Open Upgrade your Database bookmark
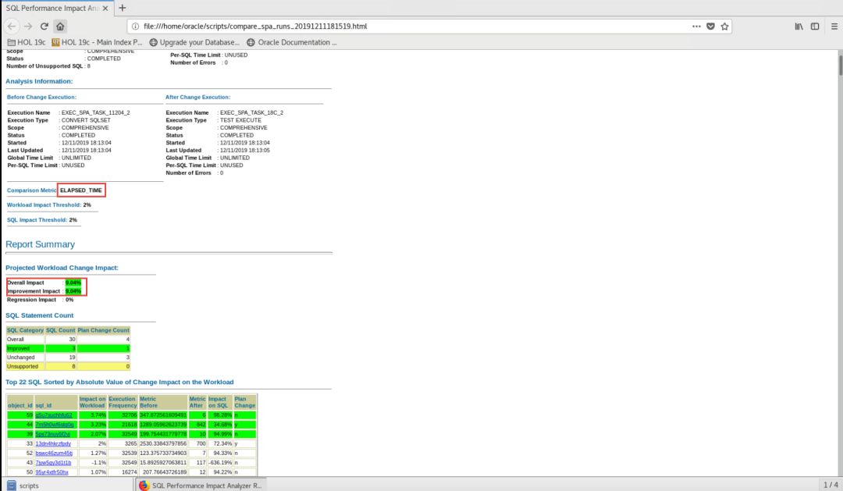843x491 pixels. (x=194, y=42)
